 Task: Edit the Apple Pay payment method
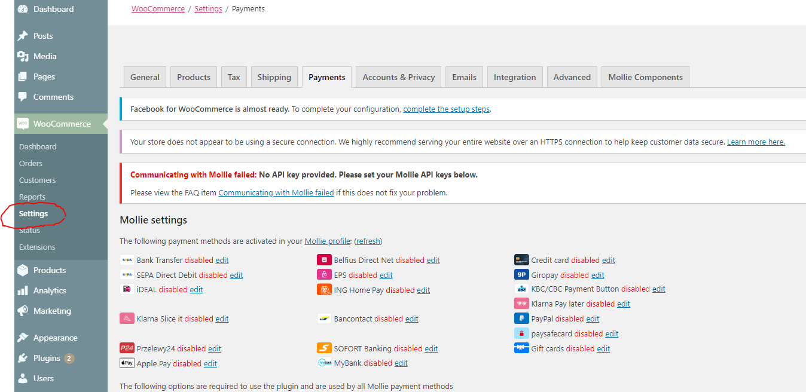(x=210, y=364)
